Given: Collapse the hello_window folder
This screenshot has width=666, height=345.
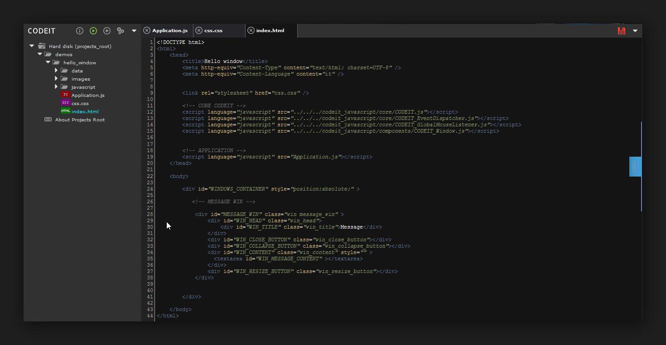Looking at the screenshot, I should (x=48, y=62).
